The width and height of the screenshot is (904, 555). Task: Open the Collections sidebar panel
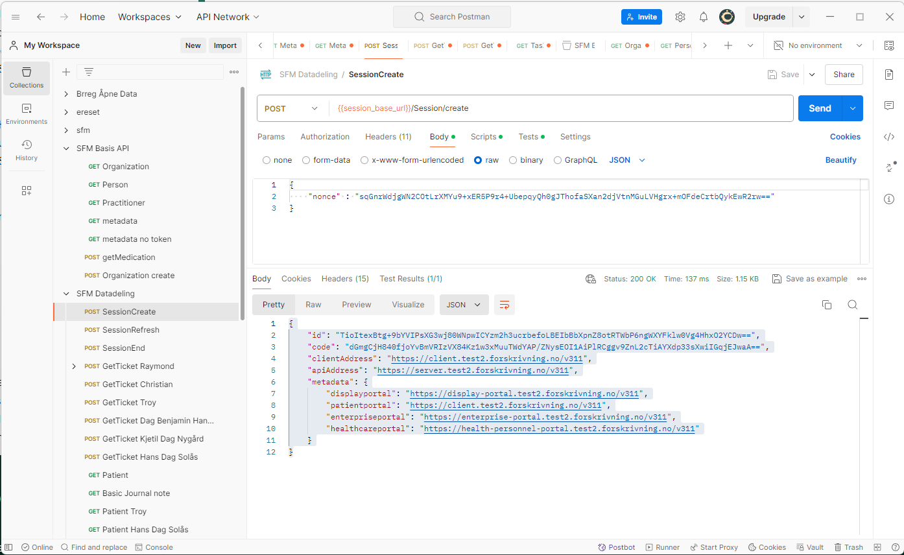(27, 78)
